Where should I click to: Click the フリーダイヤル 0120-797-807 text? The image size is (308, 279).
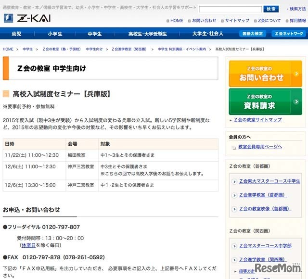click(41, 227)
